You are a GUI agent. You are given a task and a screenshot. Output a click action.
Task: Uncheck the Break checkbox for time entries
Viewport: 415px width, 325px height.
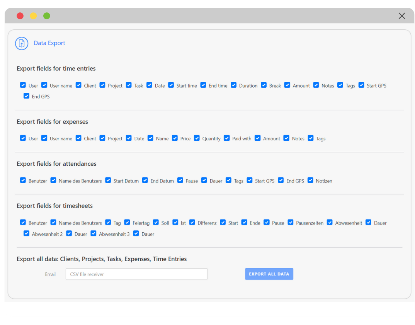[x=264, y=85]
